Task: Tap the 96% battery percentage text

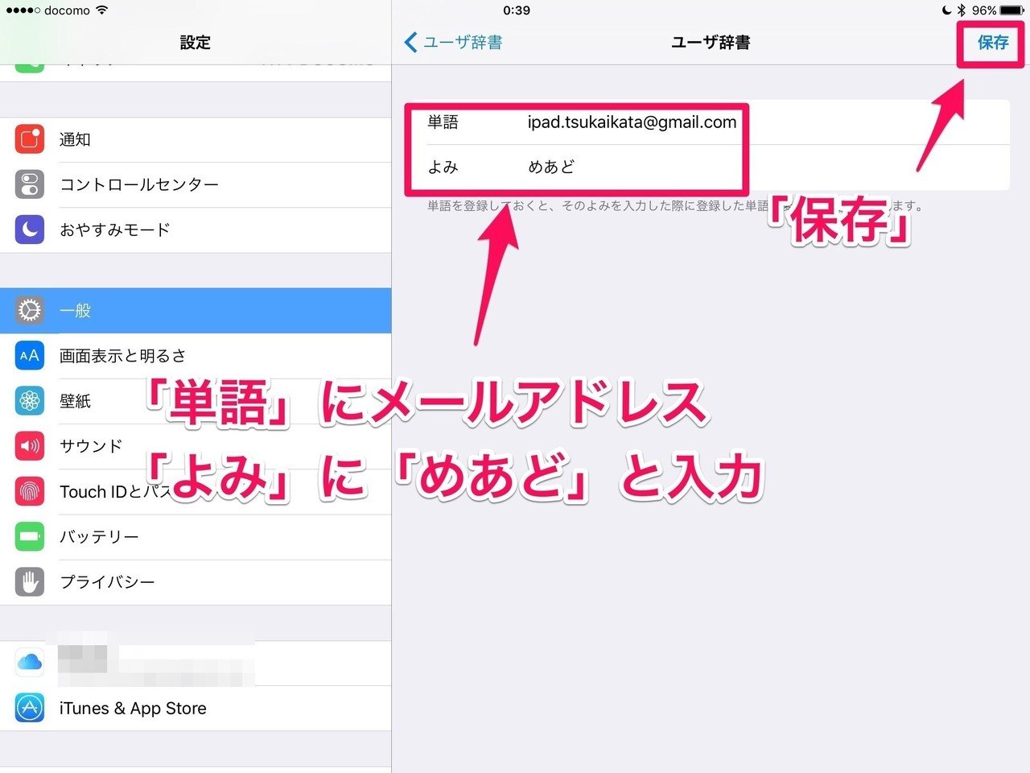Action: pos(984,10)
